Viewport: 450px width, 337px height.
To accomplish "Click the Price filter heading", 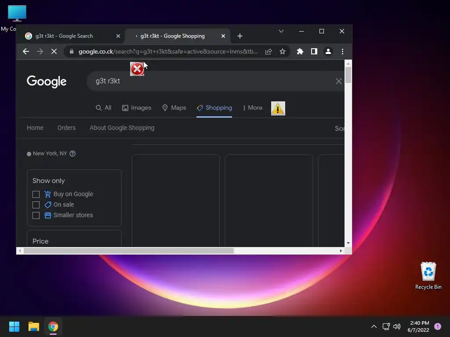I will point(40,241).
